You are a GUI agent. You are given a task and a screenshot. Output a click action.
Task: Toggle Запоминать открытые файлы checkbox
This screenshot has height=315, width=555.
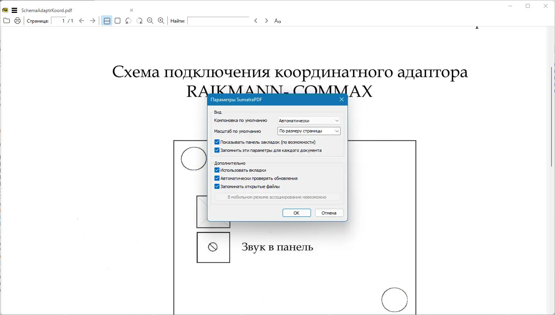point(217,187)
